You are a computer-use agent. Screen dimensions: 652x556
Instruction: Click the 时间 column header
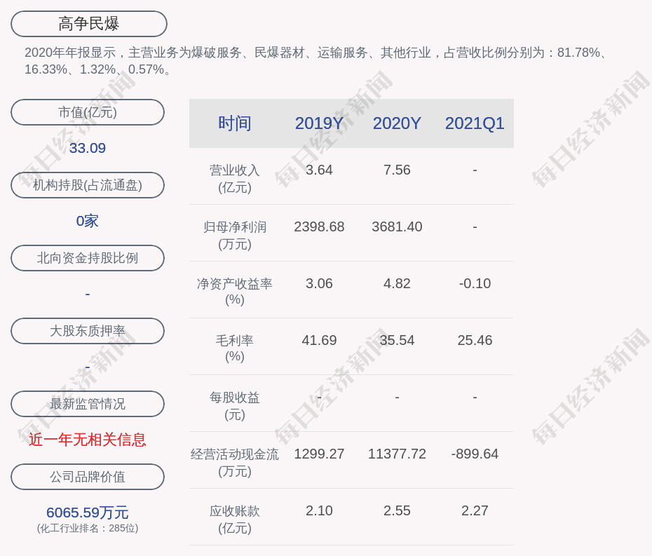235,123
